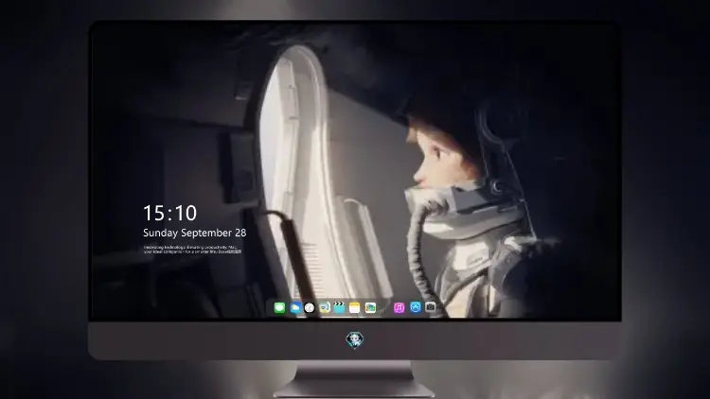Open the Clock app in the dock
The height and width of the screenshot is (399, 710).
tap(310, 307)
